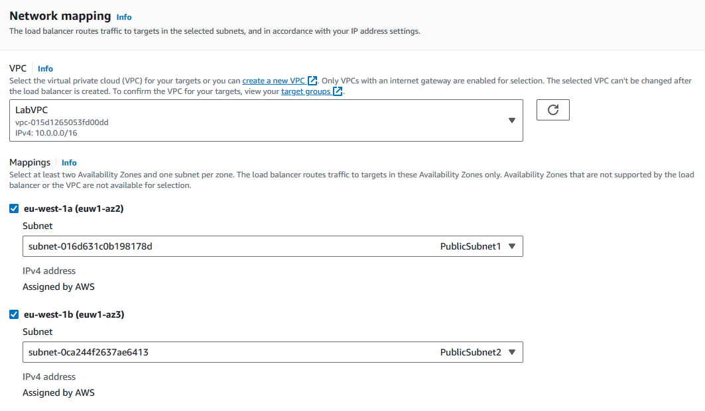The width and height of the screenshot is (705, 411).
Task: Select the PublicSubnet2 name text
Action: (471, 352)
